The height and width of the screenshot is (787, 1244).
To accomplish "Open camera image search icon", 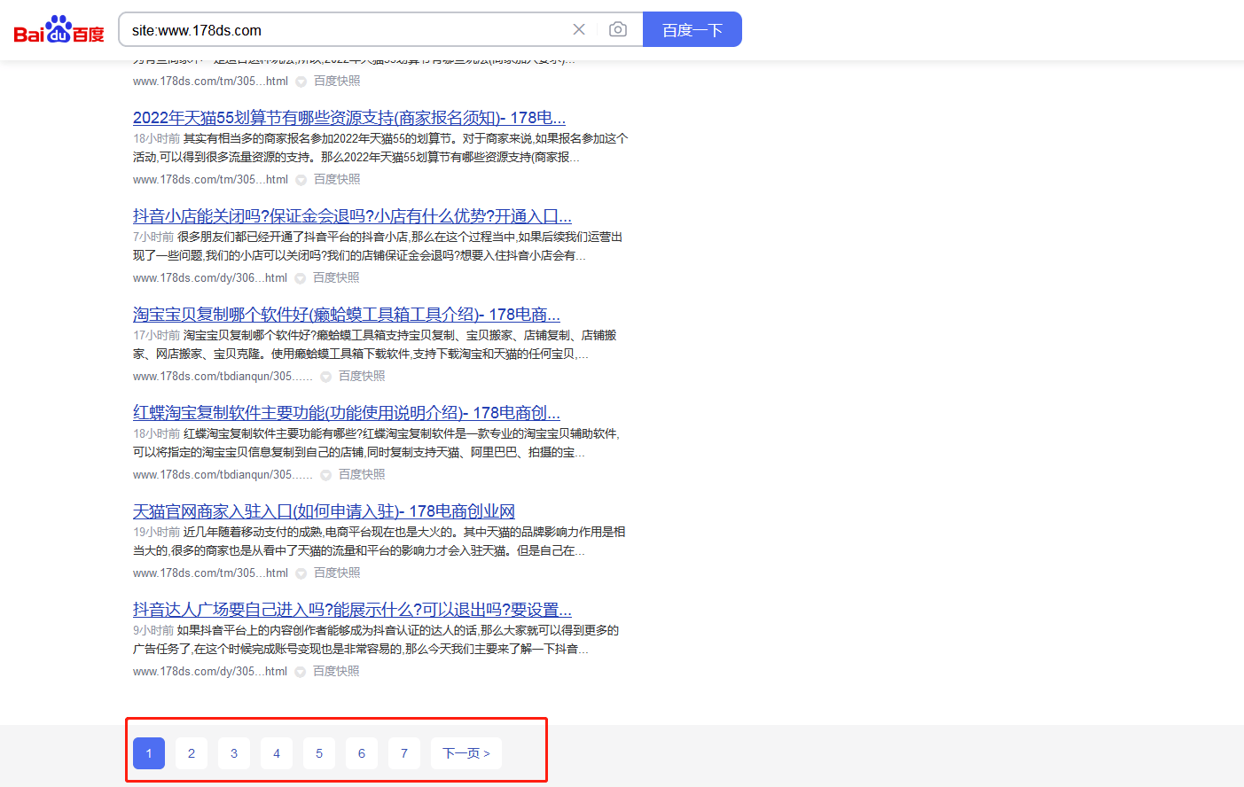I will coord(618,29).
